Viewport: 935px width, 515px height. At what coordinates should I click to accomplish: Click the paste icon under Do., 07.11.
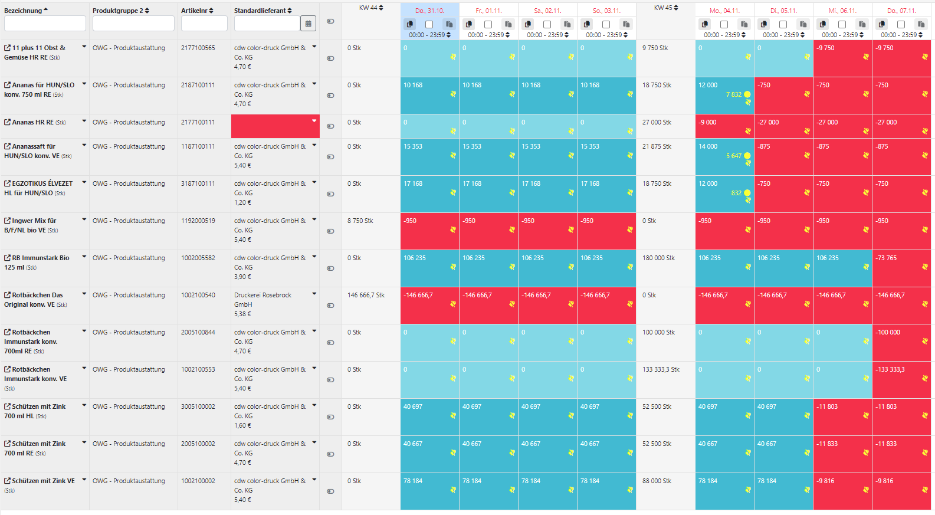(x=921, y=24)
